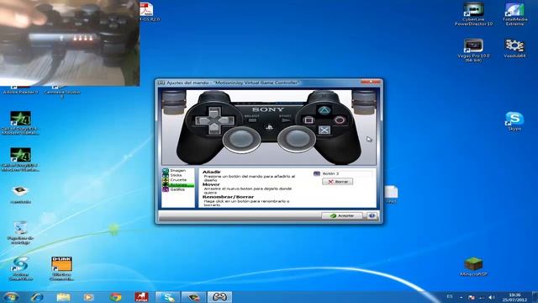Open the MinecraftSP desktop icon

473,267
